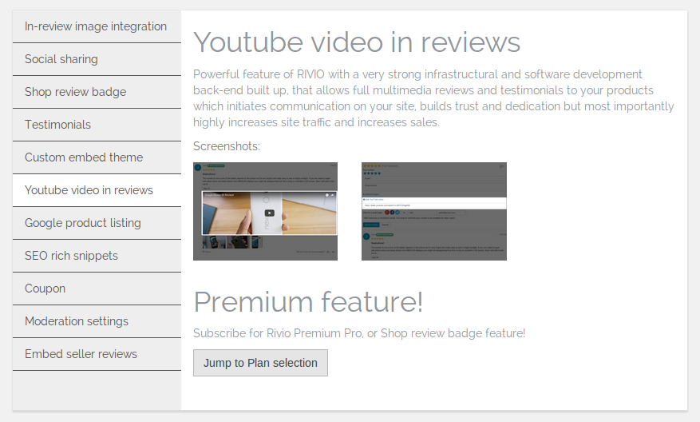Open the Testimonials tab
The image size is (700, 422).
(97, 125)
